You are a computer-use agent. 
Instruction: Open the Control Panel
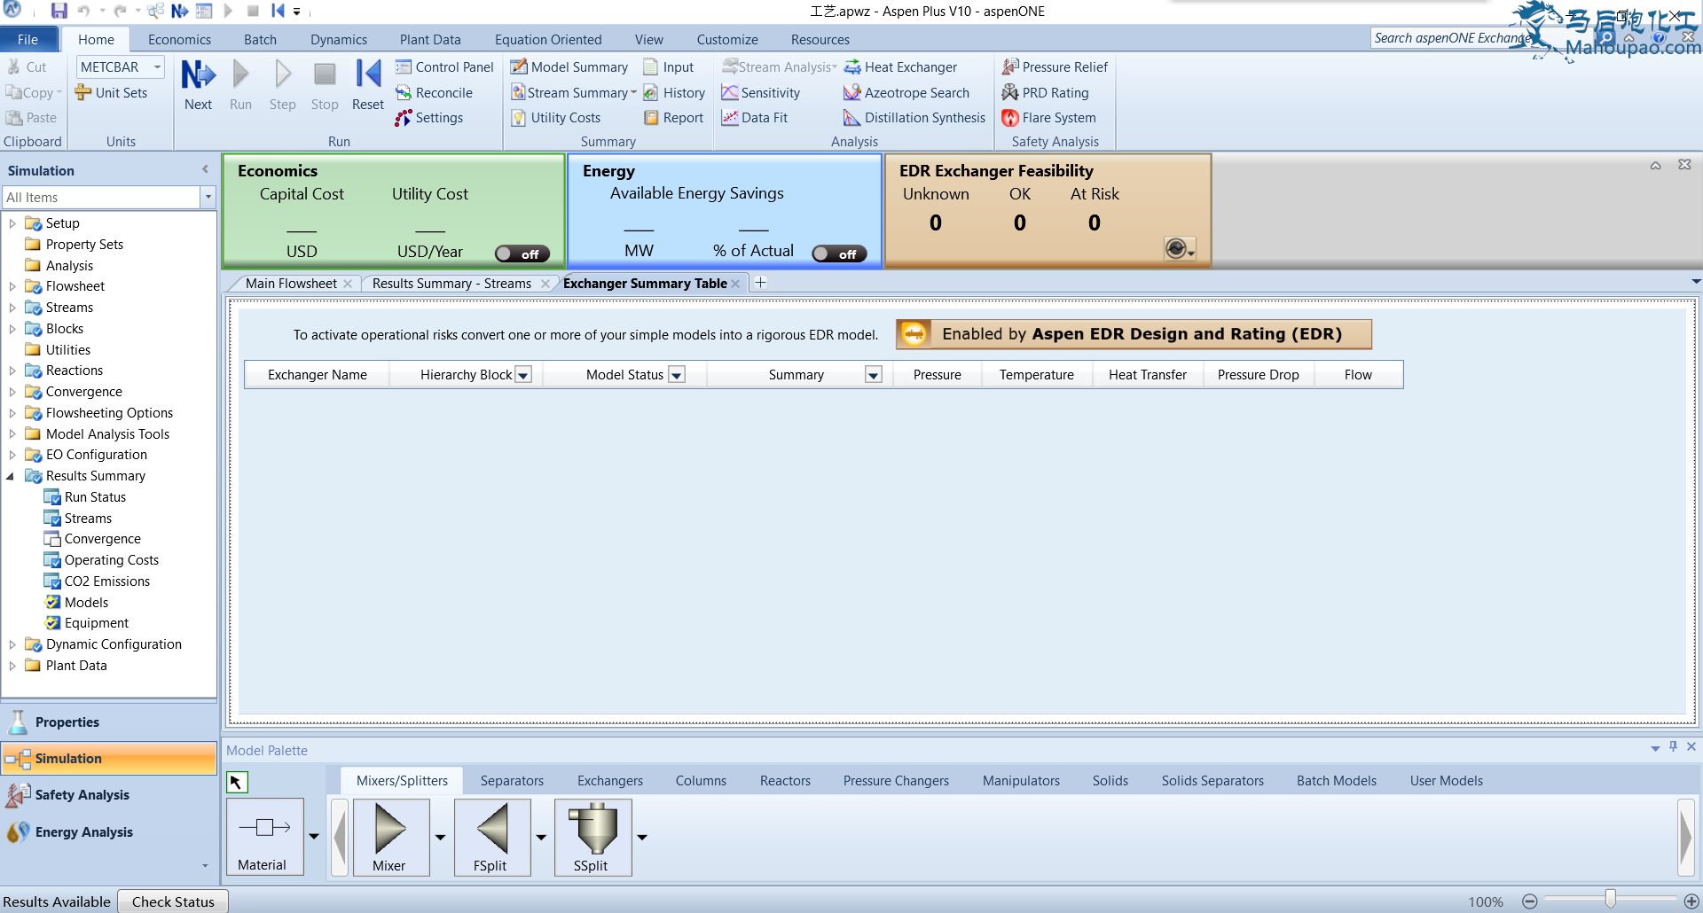(x=443, y=67)
